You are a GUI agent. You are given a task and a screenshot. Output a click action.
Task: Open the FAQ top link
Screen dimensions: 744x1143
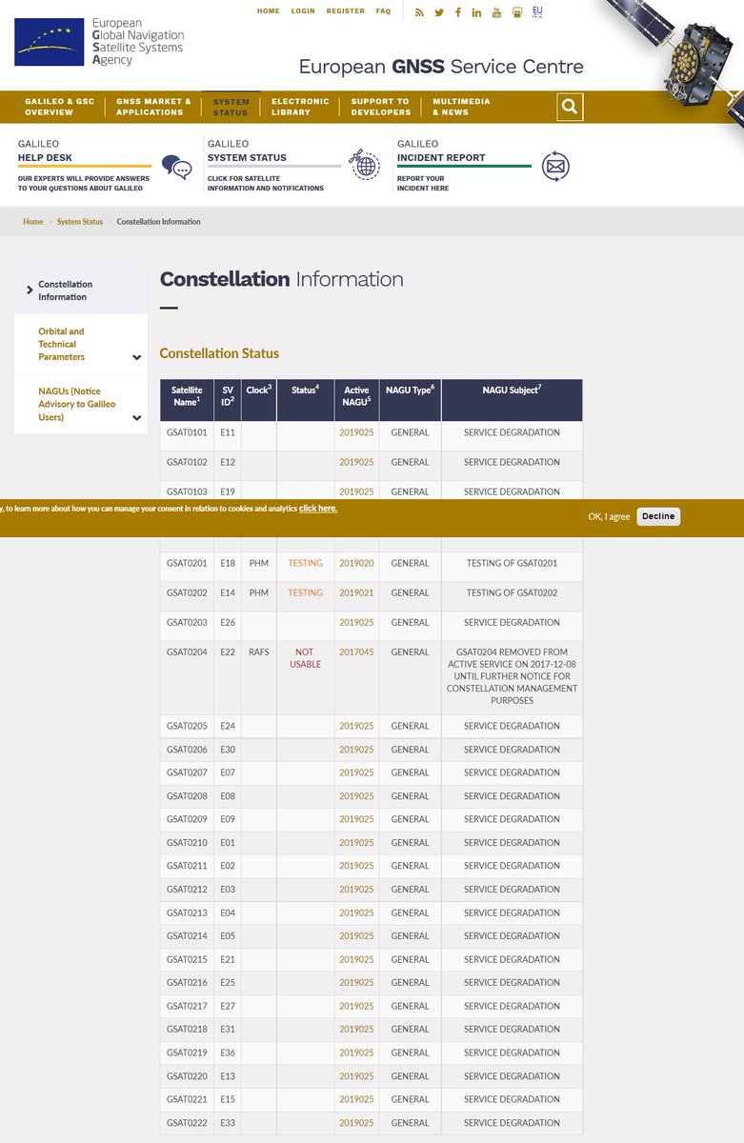[x=383, y=11]
